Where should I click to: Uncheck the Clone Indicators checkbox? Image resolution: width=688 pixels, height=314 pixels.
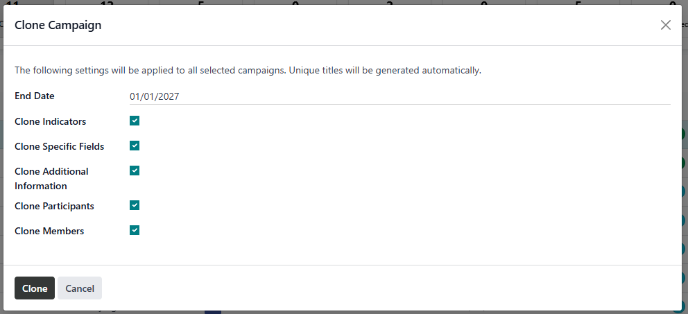point(135,121)
